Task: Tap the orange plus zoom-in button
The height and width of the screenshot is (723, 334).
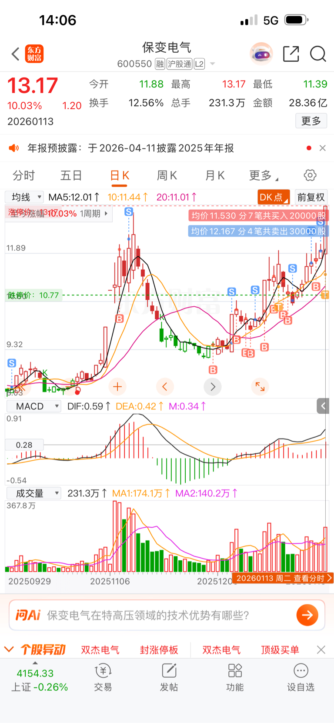Action: (117, 386)
